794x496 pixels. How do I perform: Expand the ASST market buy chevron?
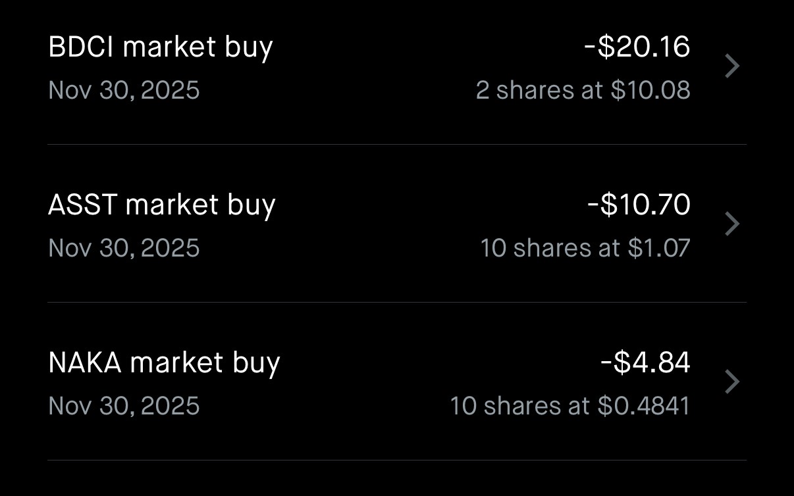(x=732, y=224)
